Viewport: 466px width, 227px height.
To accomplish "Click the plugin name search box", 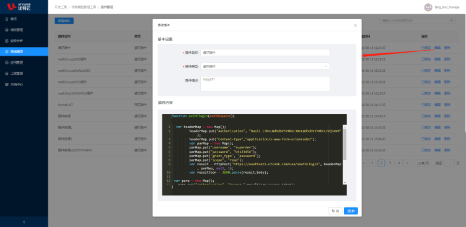I will coord(417,20).
